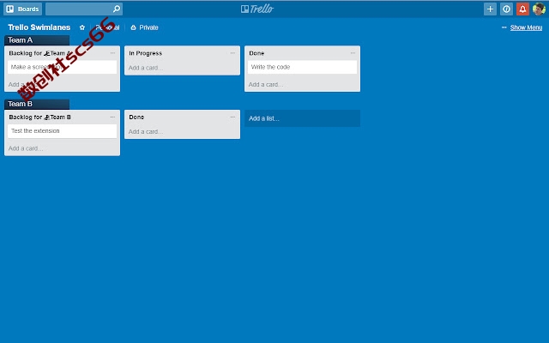Click the Team B Done list title
The image size is (549, 343).
click(x=136, y=117)
